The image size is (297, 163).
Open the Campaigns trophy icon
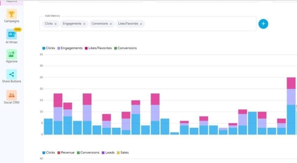pos(12,14)
